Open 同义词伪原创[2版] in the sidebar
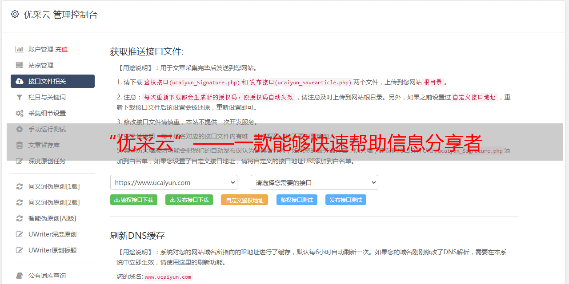The height and width of the screenshot is (284, 569). click(x=54, y=202)
